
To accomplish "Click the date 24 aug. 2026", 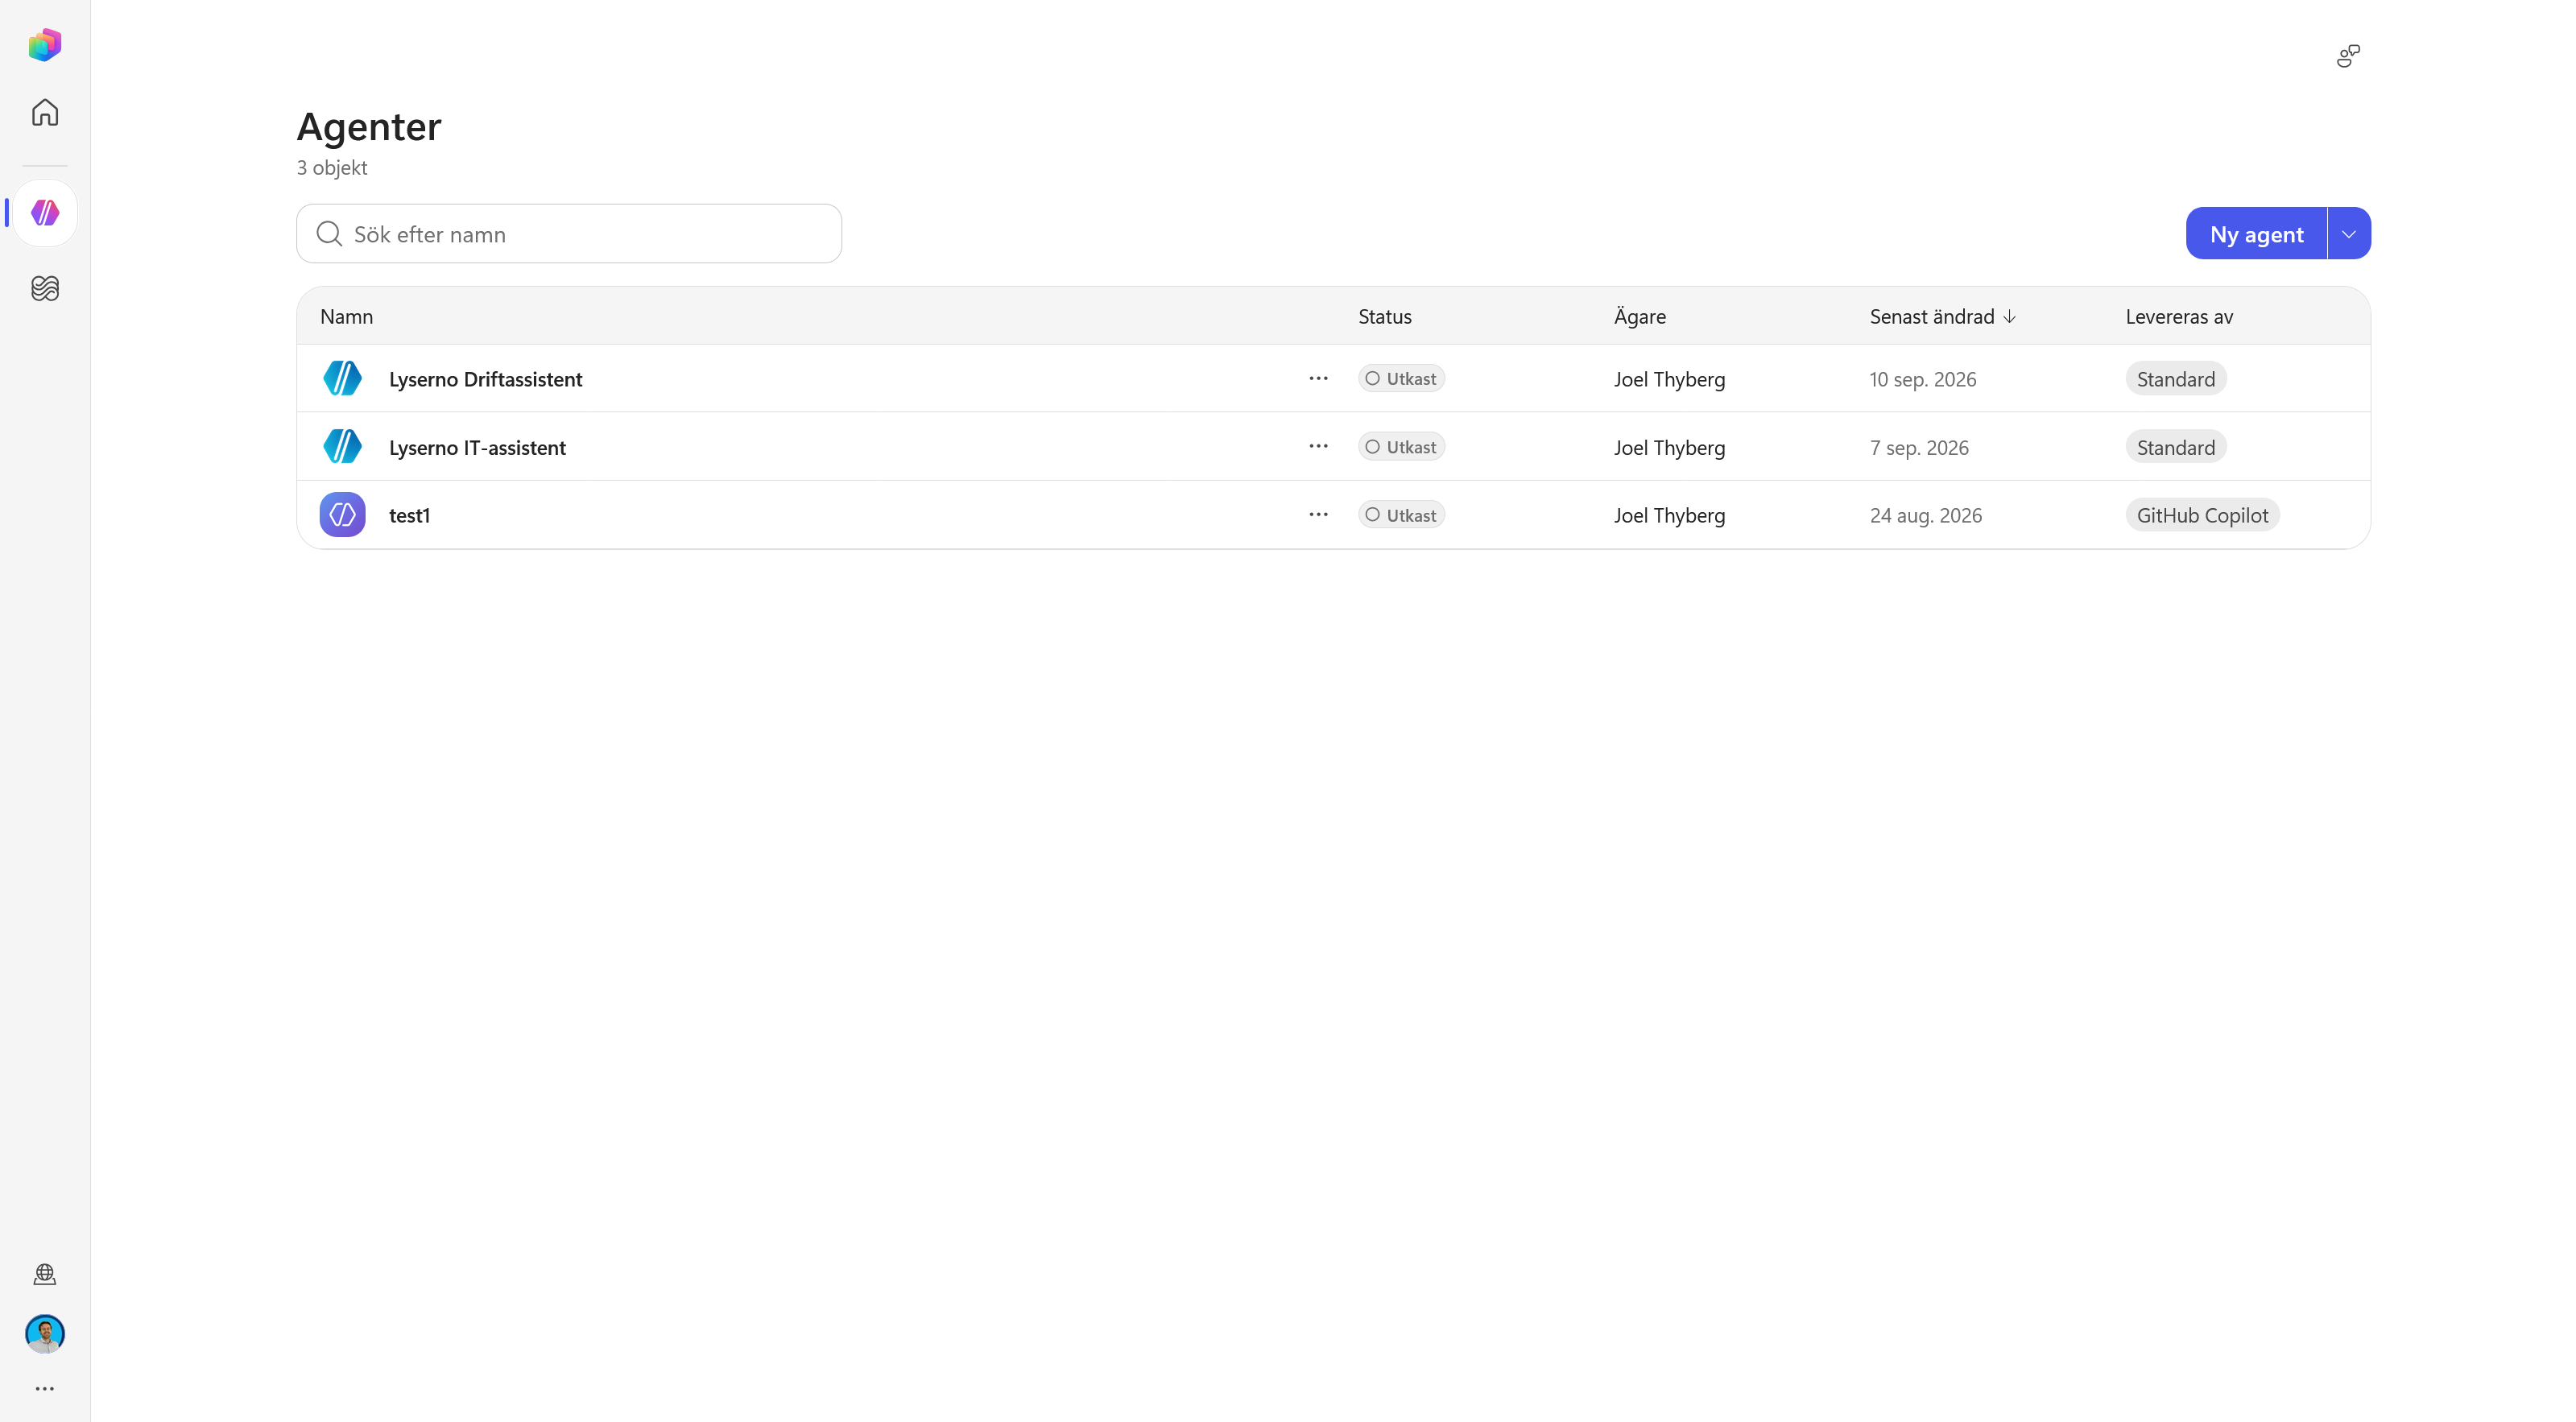I will 1925,515.
